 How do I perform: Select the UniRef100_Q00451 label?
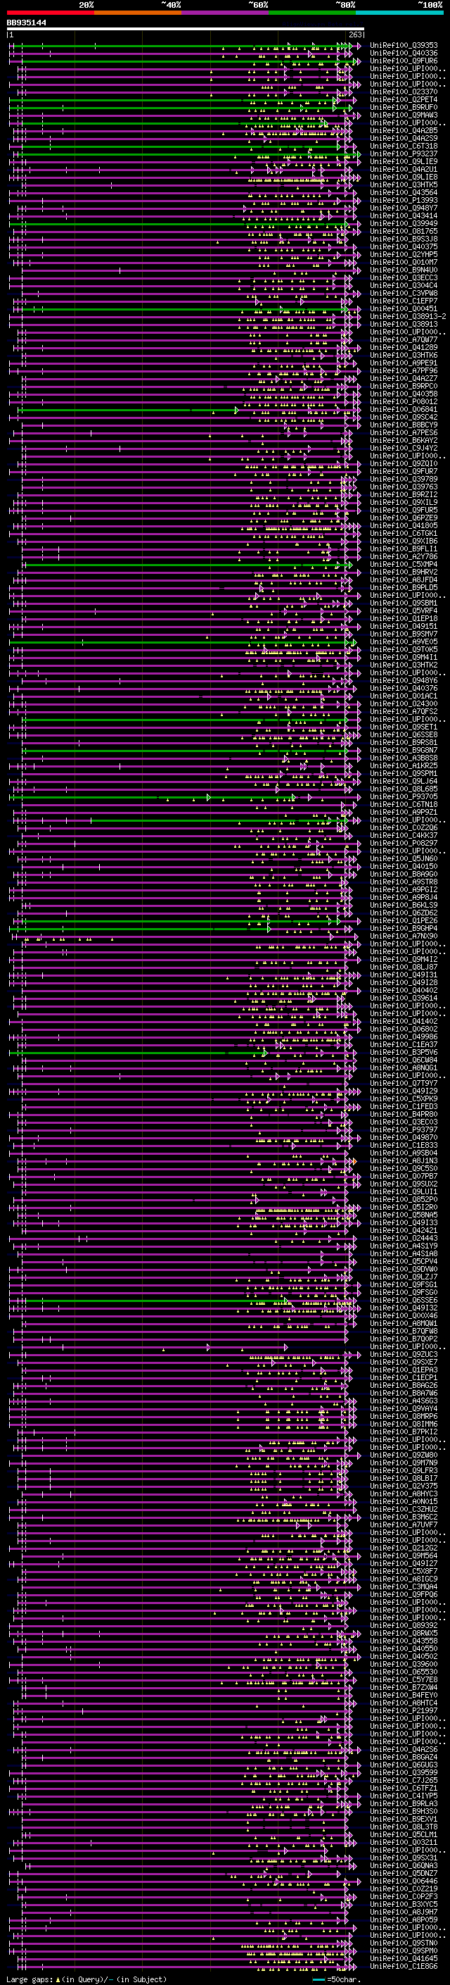pyautogui.click(x=404, y=308)
